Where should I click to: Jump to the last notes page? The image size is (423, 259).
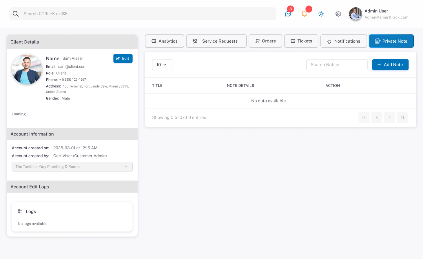(402, 117)
